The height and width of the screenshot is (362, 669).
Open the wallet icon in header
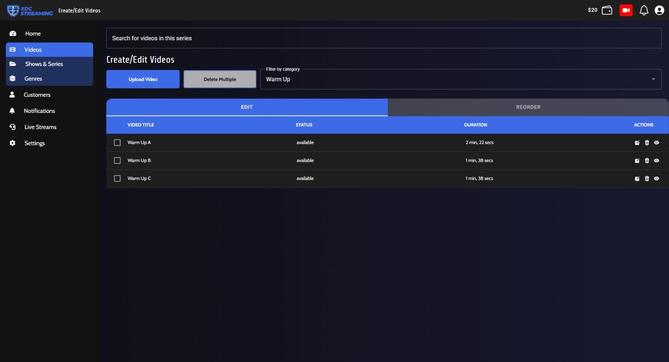click(607, 10)
